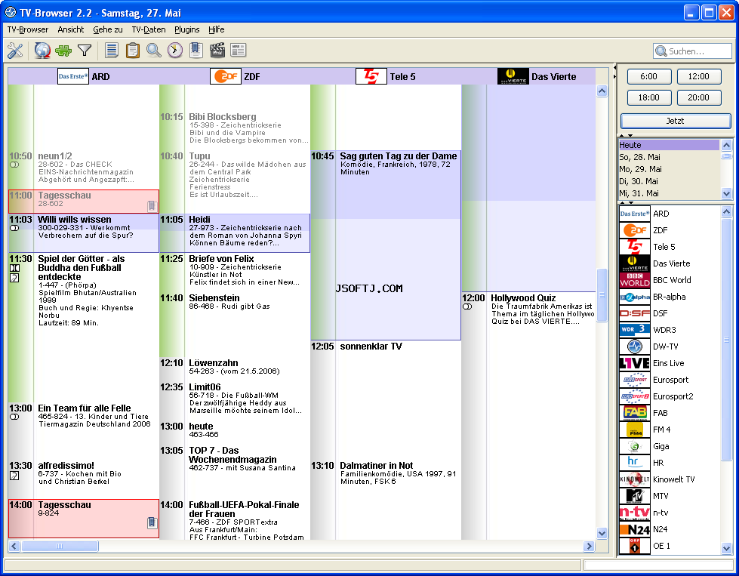The image size is (739, 576).
Task: Click the Das Erste logo in the ARD column header
Action: tap(73, 76)
